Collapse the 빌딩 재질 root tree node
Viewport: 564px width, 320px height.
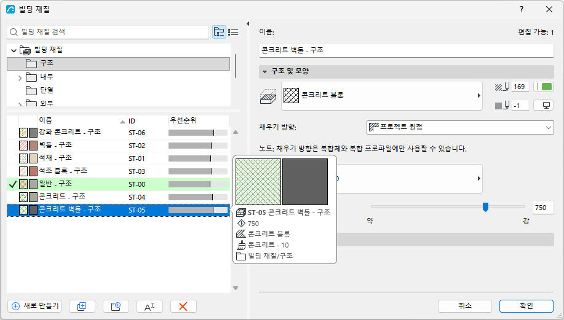coord(14,50)
